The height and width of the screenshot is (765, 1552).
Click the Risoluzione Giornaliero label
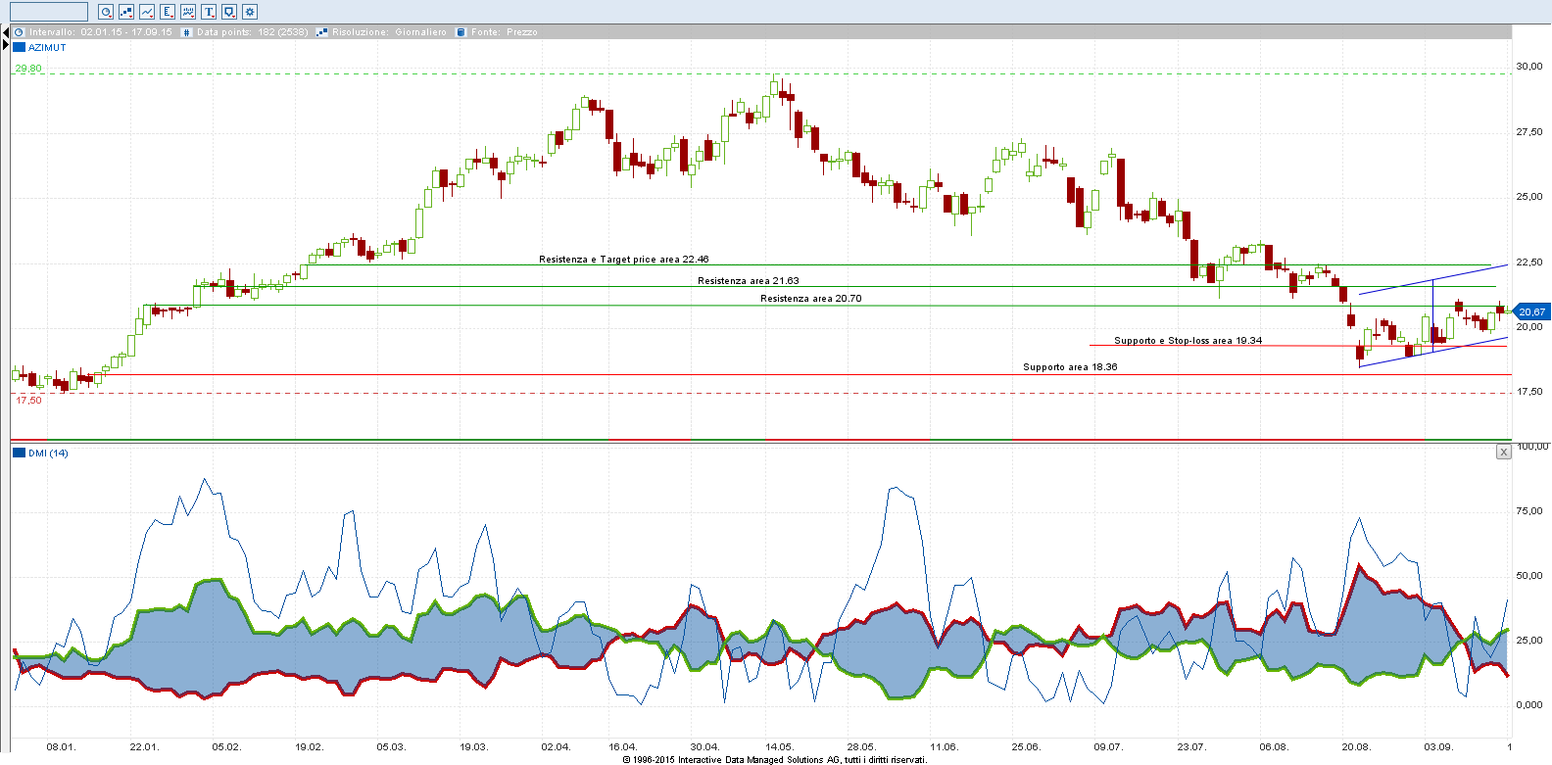click(x=388, y=32)
